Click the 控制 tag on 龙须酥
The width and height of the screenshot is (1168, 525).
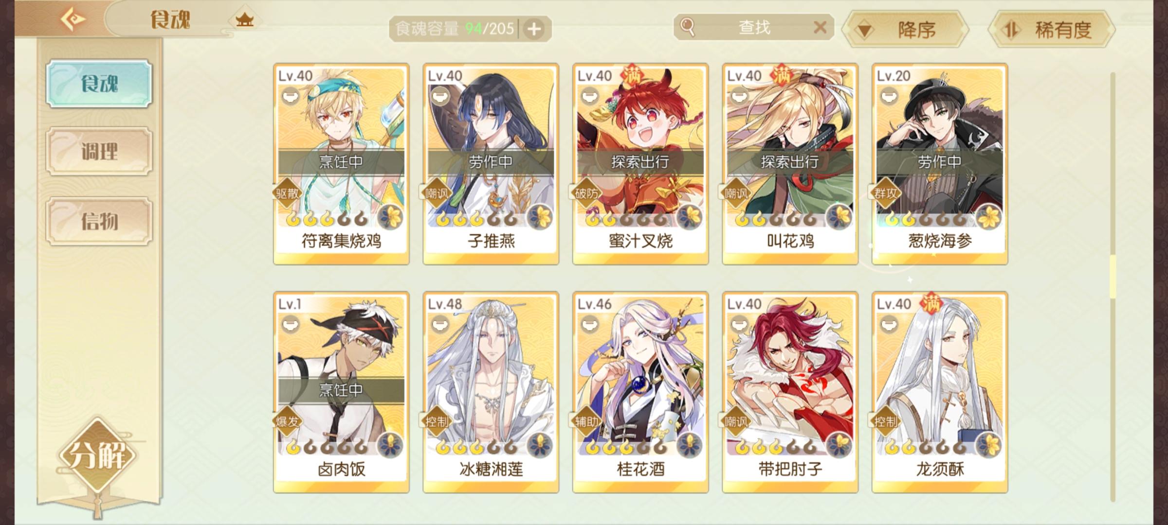point(885,421)
